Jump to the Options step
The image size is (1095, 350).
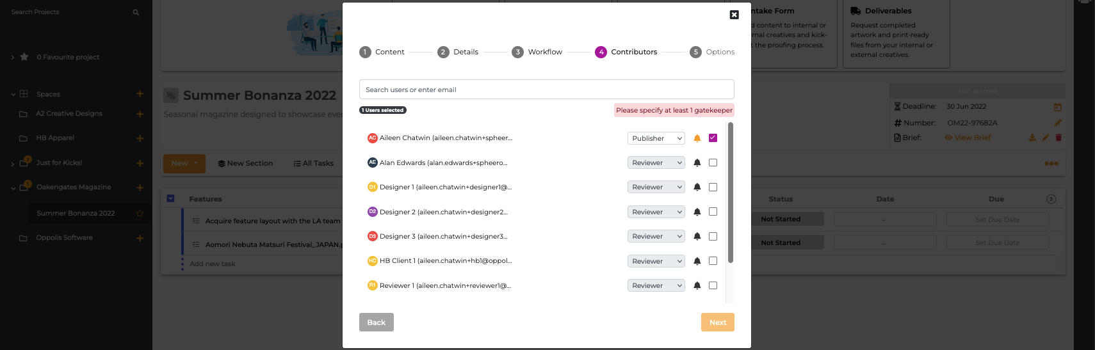(712, 52)
